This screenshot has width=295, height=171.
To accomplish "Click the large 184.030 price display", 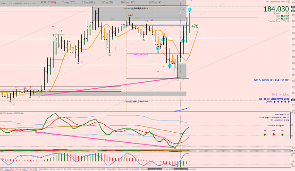I will tap(276, 9).
